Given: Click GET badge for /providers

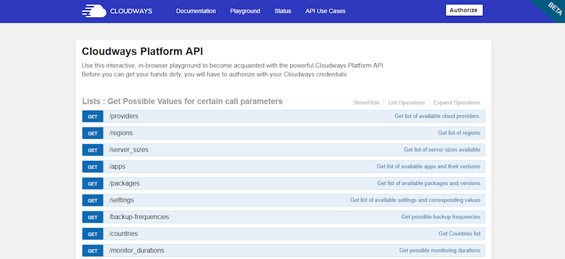Looking at the screenshot, I should coord(93,117).
